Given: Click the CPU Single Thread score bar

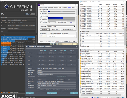Looking at the screenshot, I should click(62, 12).
